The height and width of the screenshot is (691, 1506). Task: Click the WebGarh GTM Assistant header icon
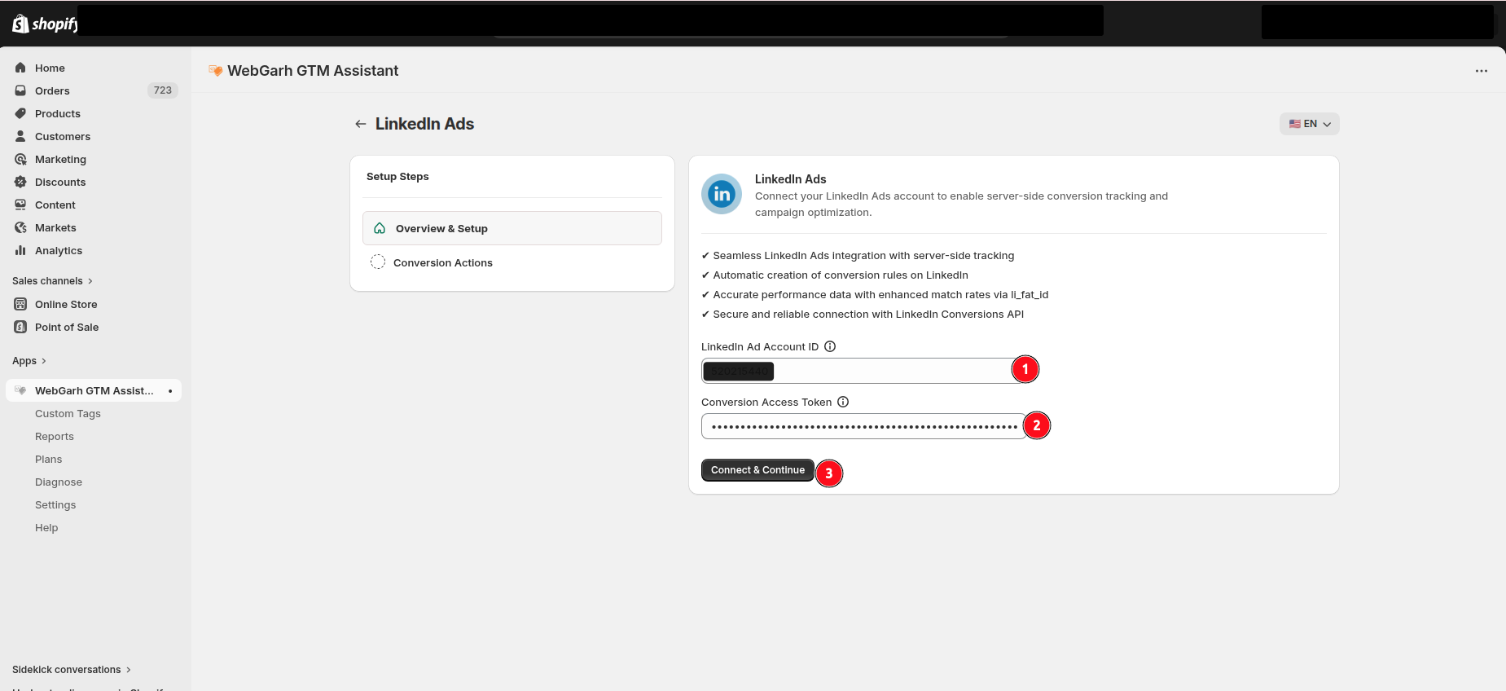(216, 71)
